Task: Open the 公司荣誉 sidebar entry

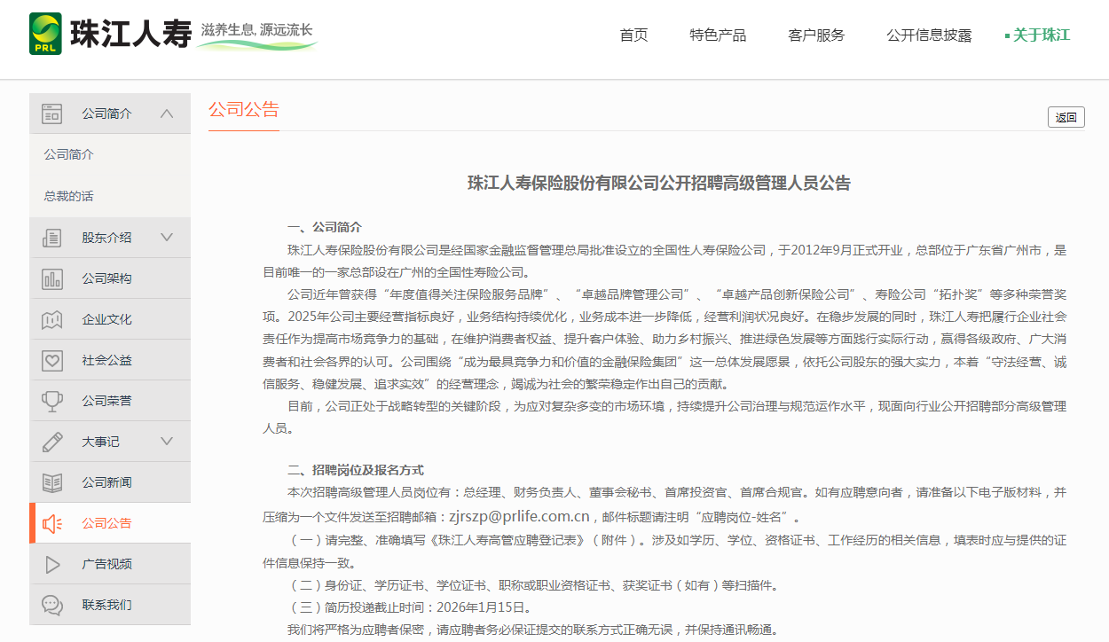Action: (x=110, y=401)
